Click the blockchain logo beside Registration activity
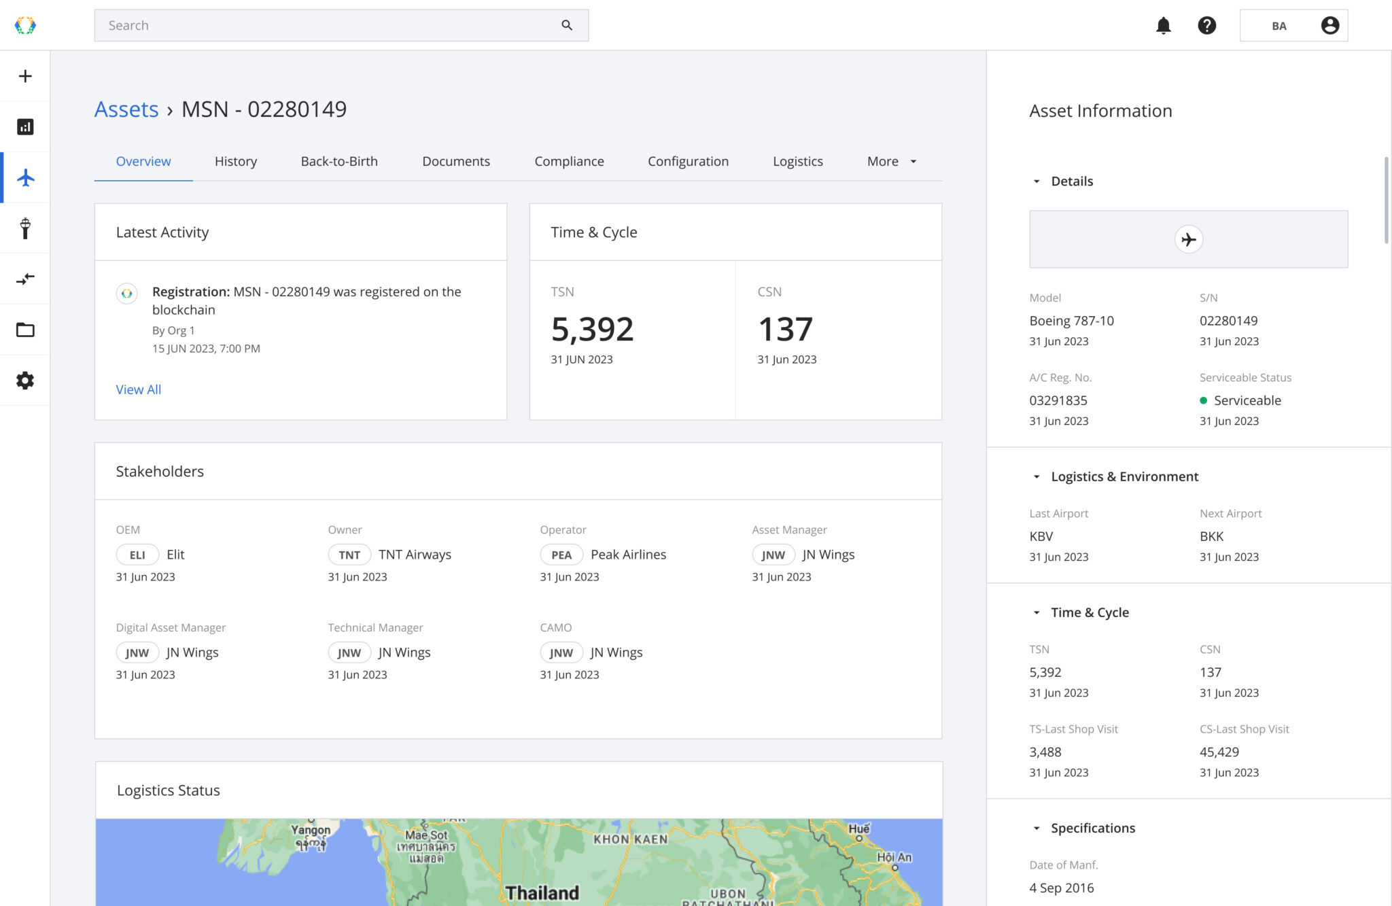Image resolution: width=1392 pixels, height=906 pixels. pyautogui.click(x=126, y=294)
